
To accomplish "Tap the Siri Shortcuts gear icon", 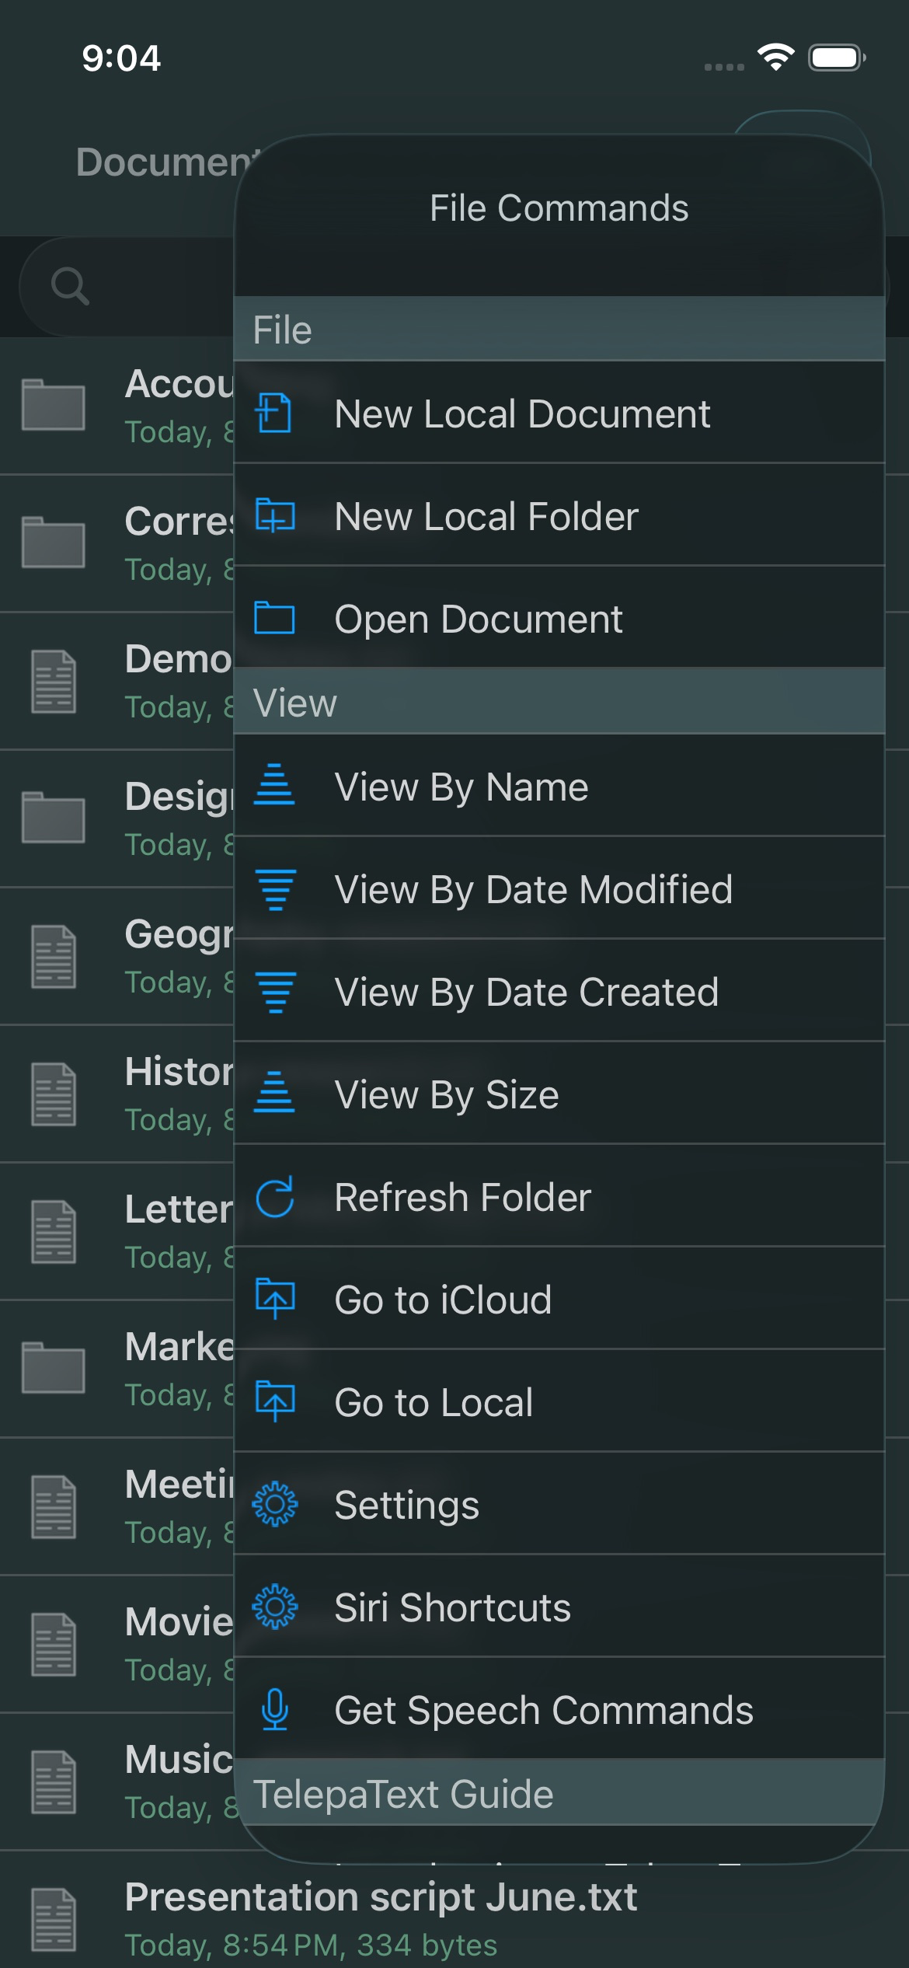I will click(x=274, y=1607).
